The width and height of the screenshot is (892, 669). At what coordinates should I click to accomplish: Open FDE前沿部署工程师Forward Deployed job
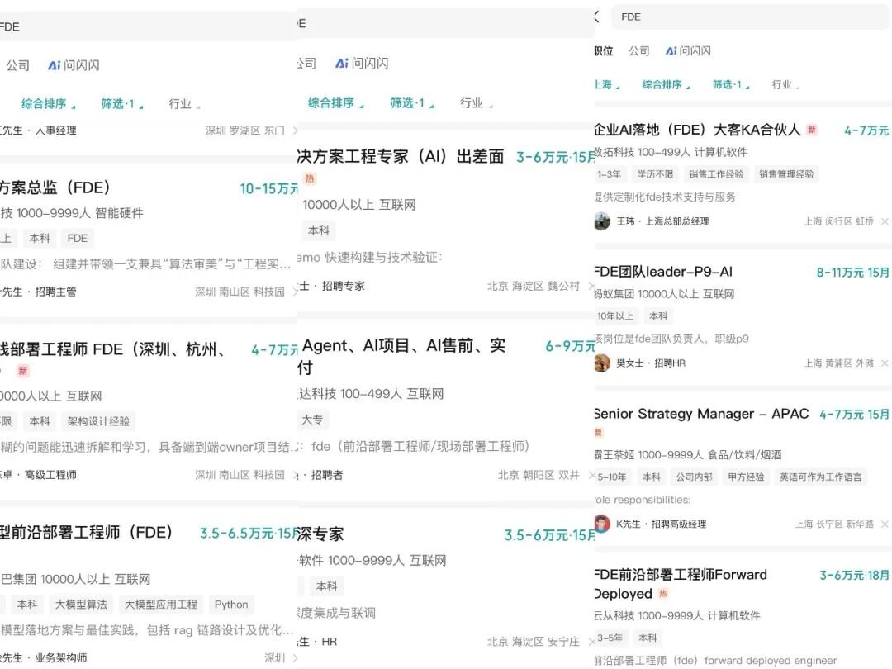[681, 584]
